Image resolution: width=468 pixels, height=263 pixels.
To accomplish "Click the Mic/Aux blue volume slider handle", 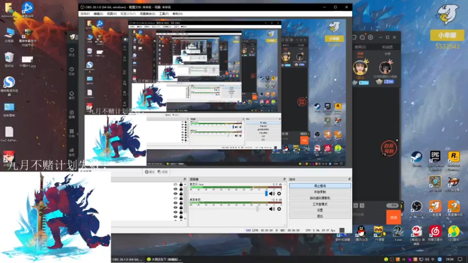I will (266, 193).
